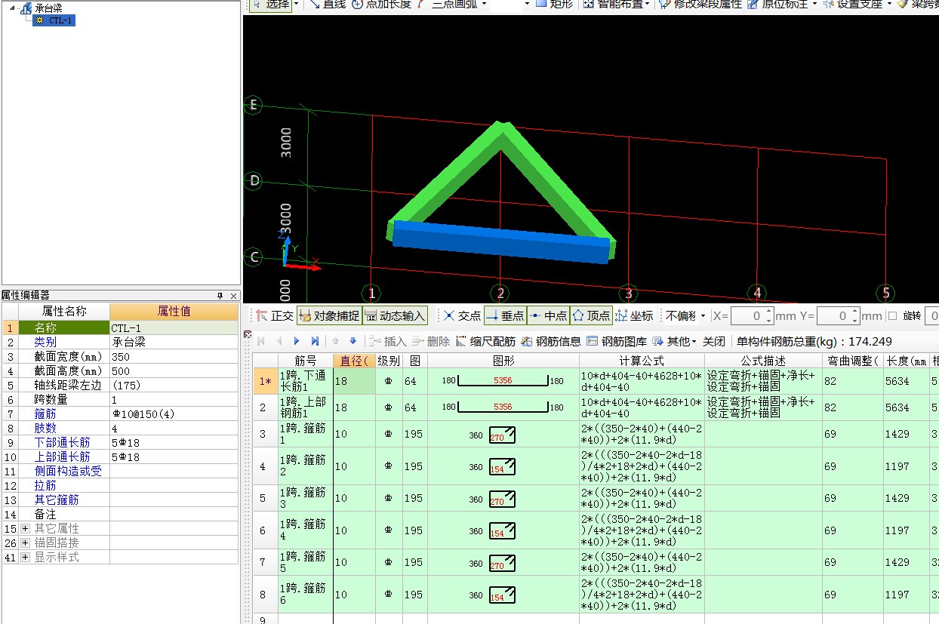Expand the 其他 menu in rebar toolbar
Image resolution: width=939 pixels, height=624 pixels.
pyautogui.click(x=674, y=342)
